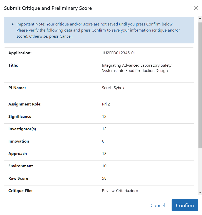Image resolution: width=202 pixels, height=215 pixels.
Task: Click the Review-Criteria.docx file name
Action: [120, 191]
